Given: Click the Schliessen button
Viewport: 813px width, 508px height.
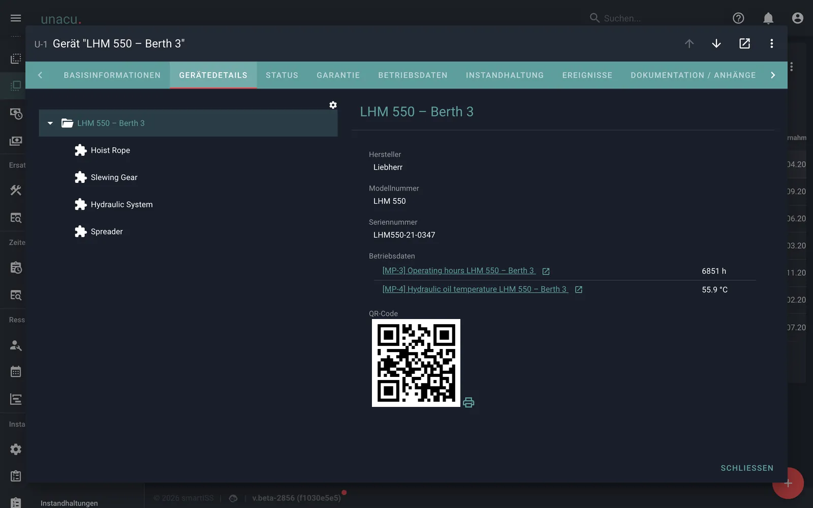Looking at the screenshot, I should pos(747,468).
